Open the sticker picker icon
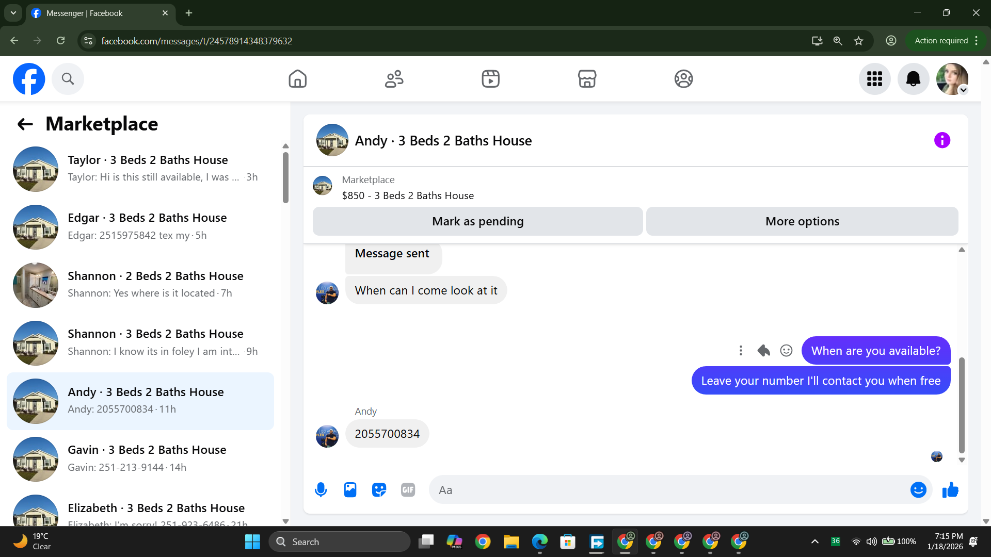Viewport: 991px width, 557px height. [x=379, y=490]
